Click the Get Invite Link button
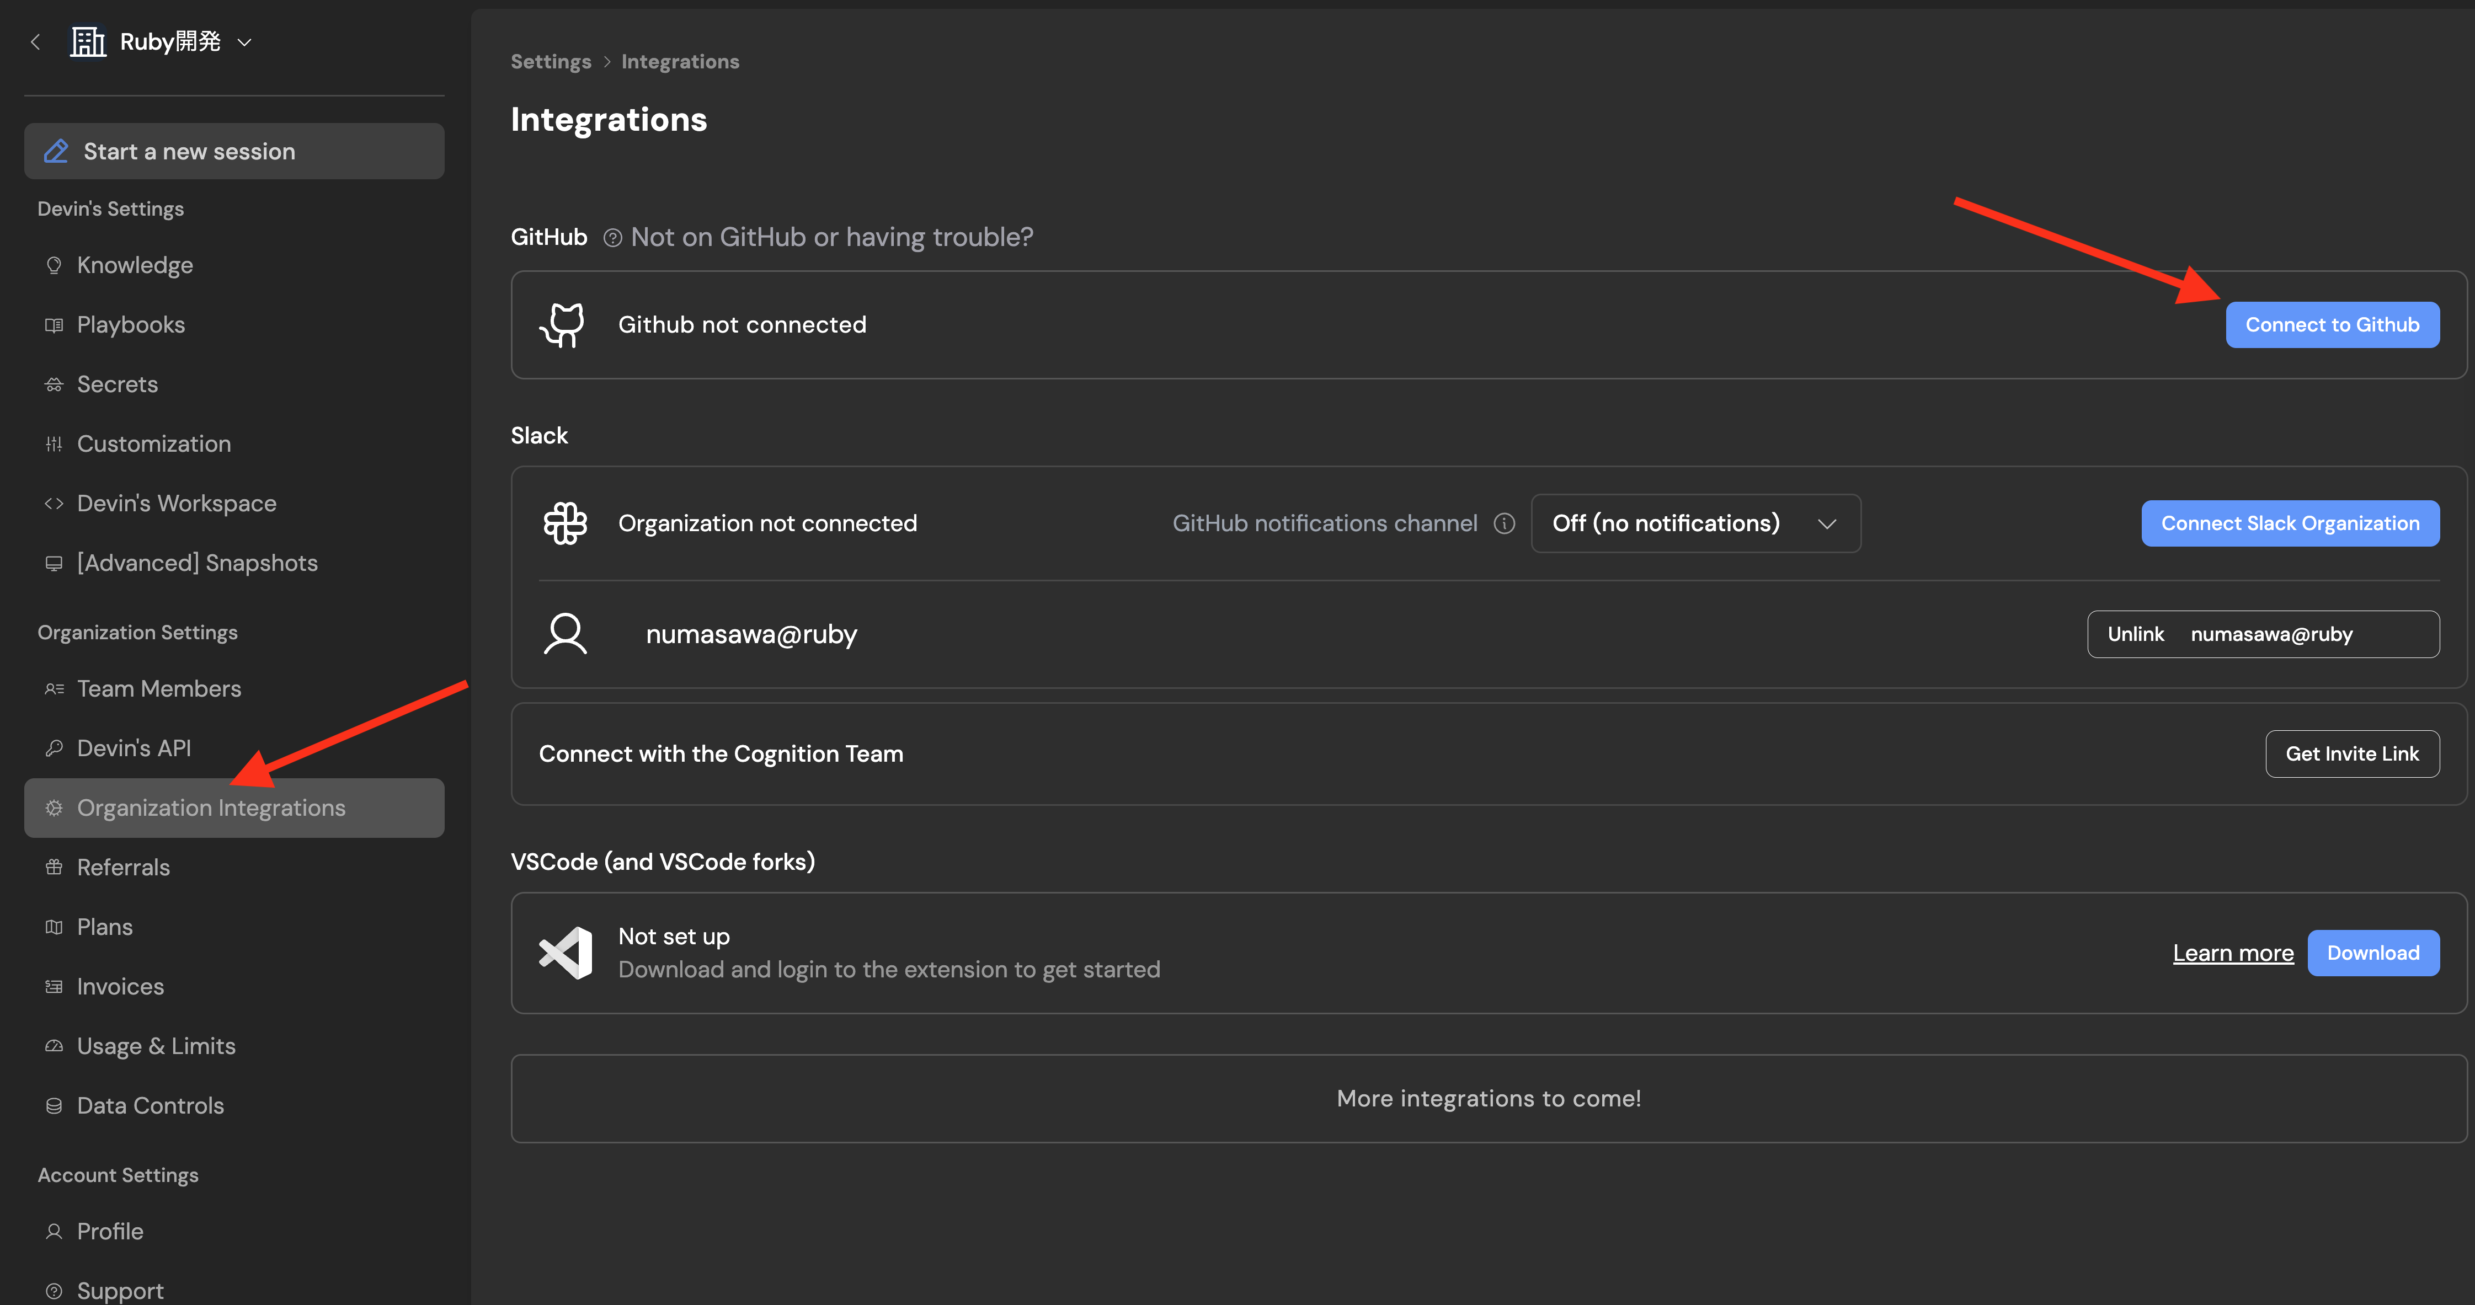2475x1305 pixels. 2351,754
